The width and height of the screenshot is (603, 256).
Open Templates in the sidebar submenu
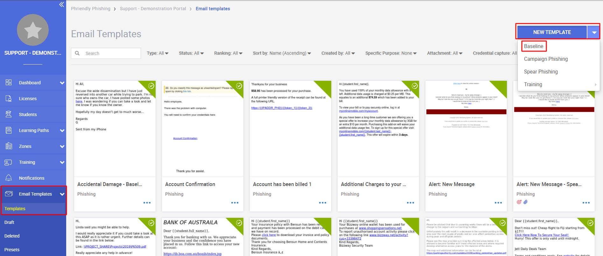pos(33,209)
